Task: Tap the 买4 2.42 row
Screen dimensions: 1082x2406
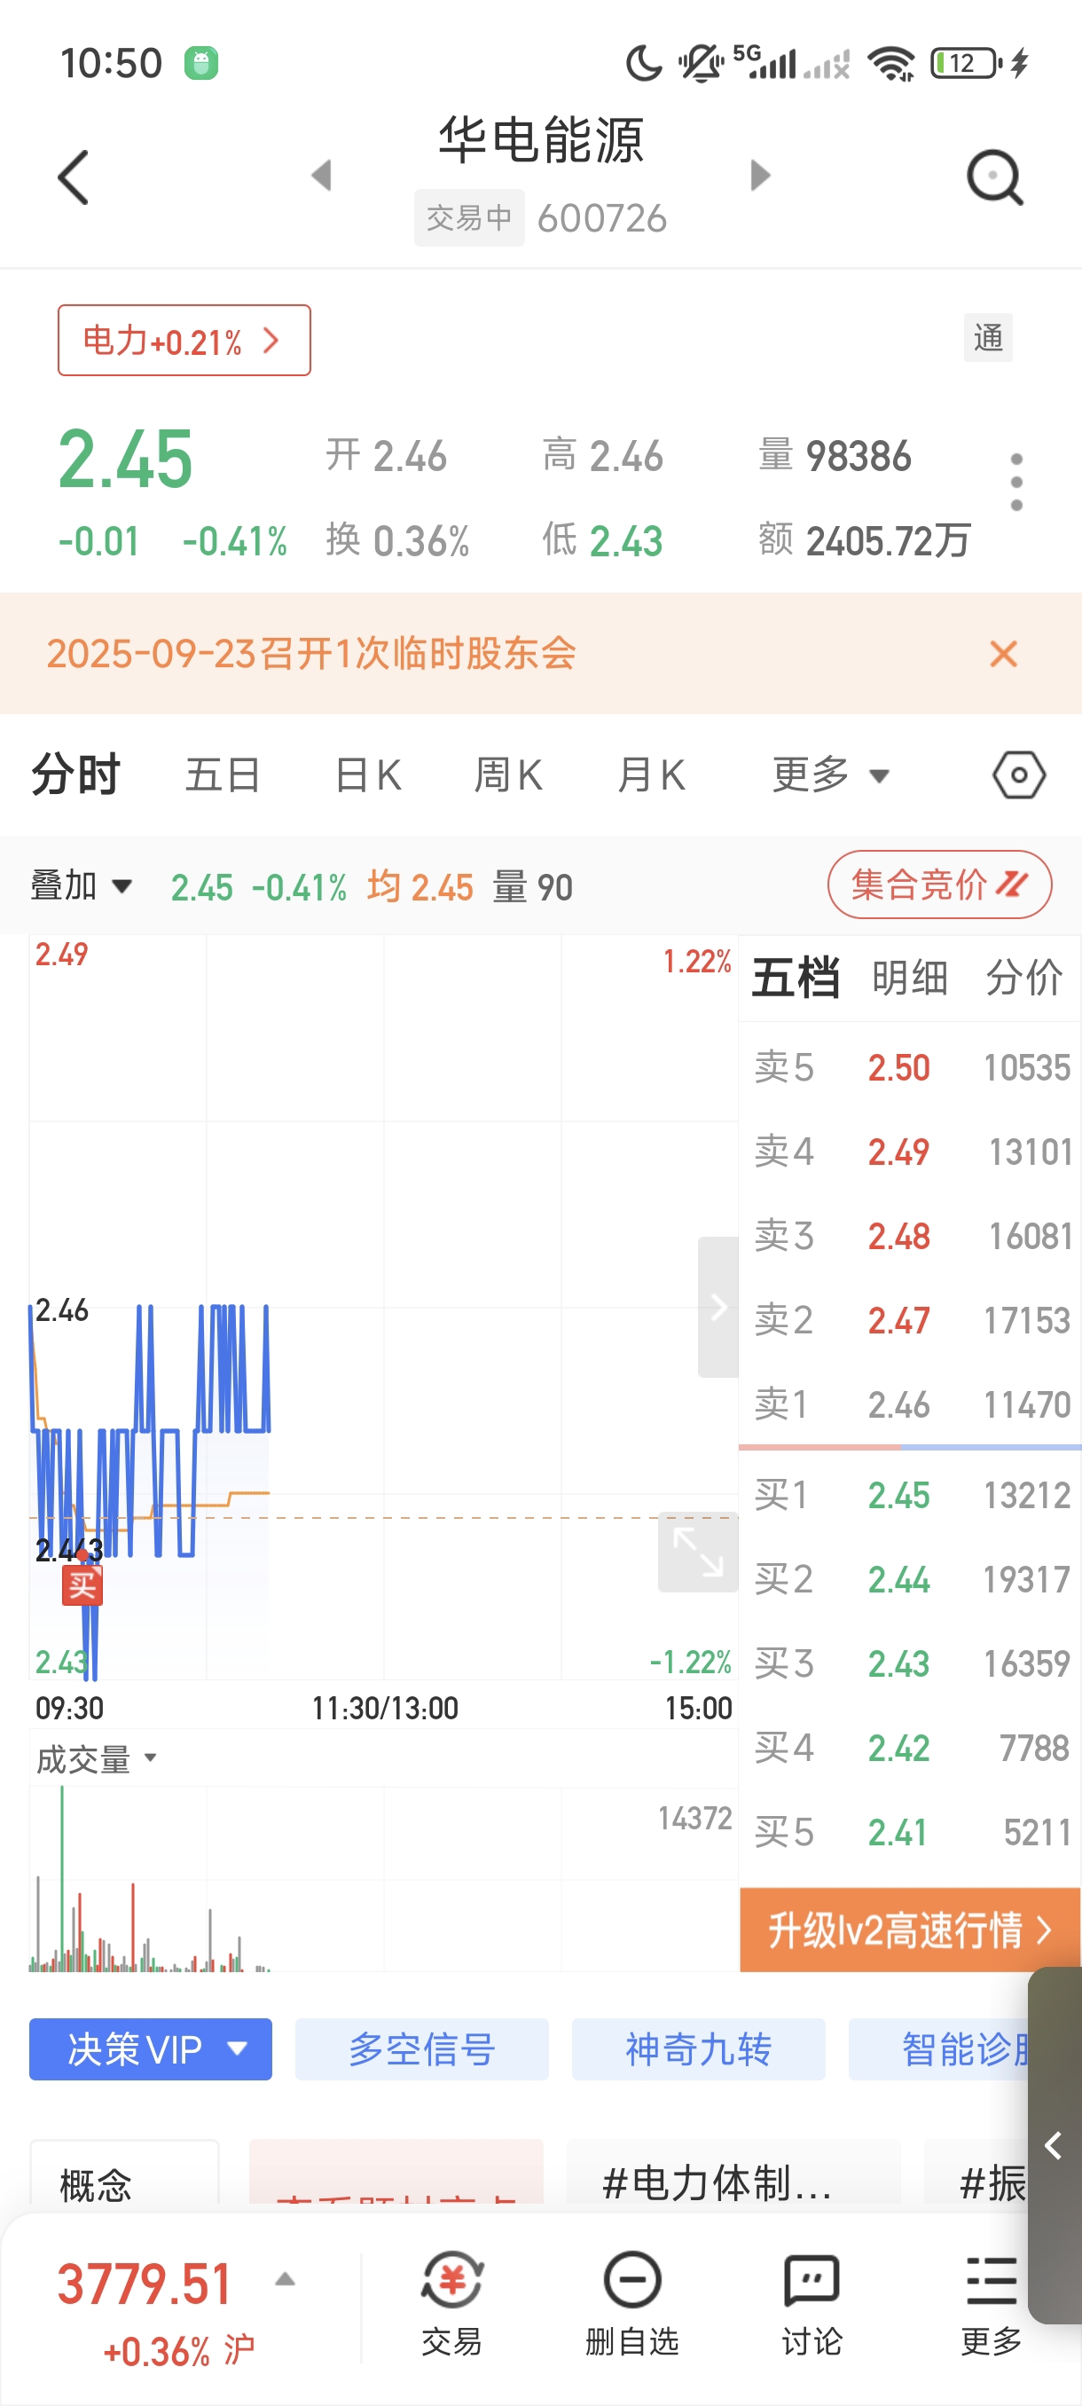Action: 910,1747
